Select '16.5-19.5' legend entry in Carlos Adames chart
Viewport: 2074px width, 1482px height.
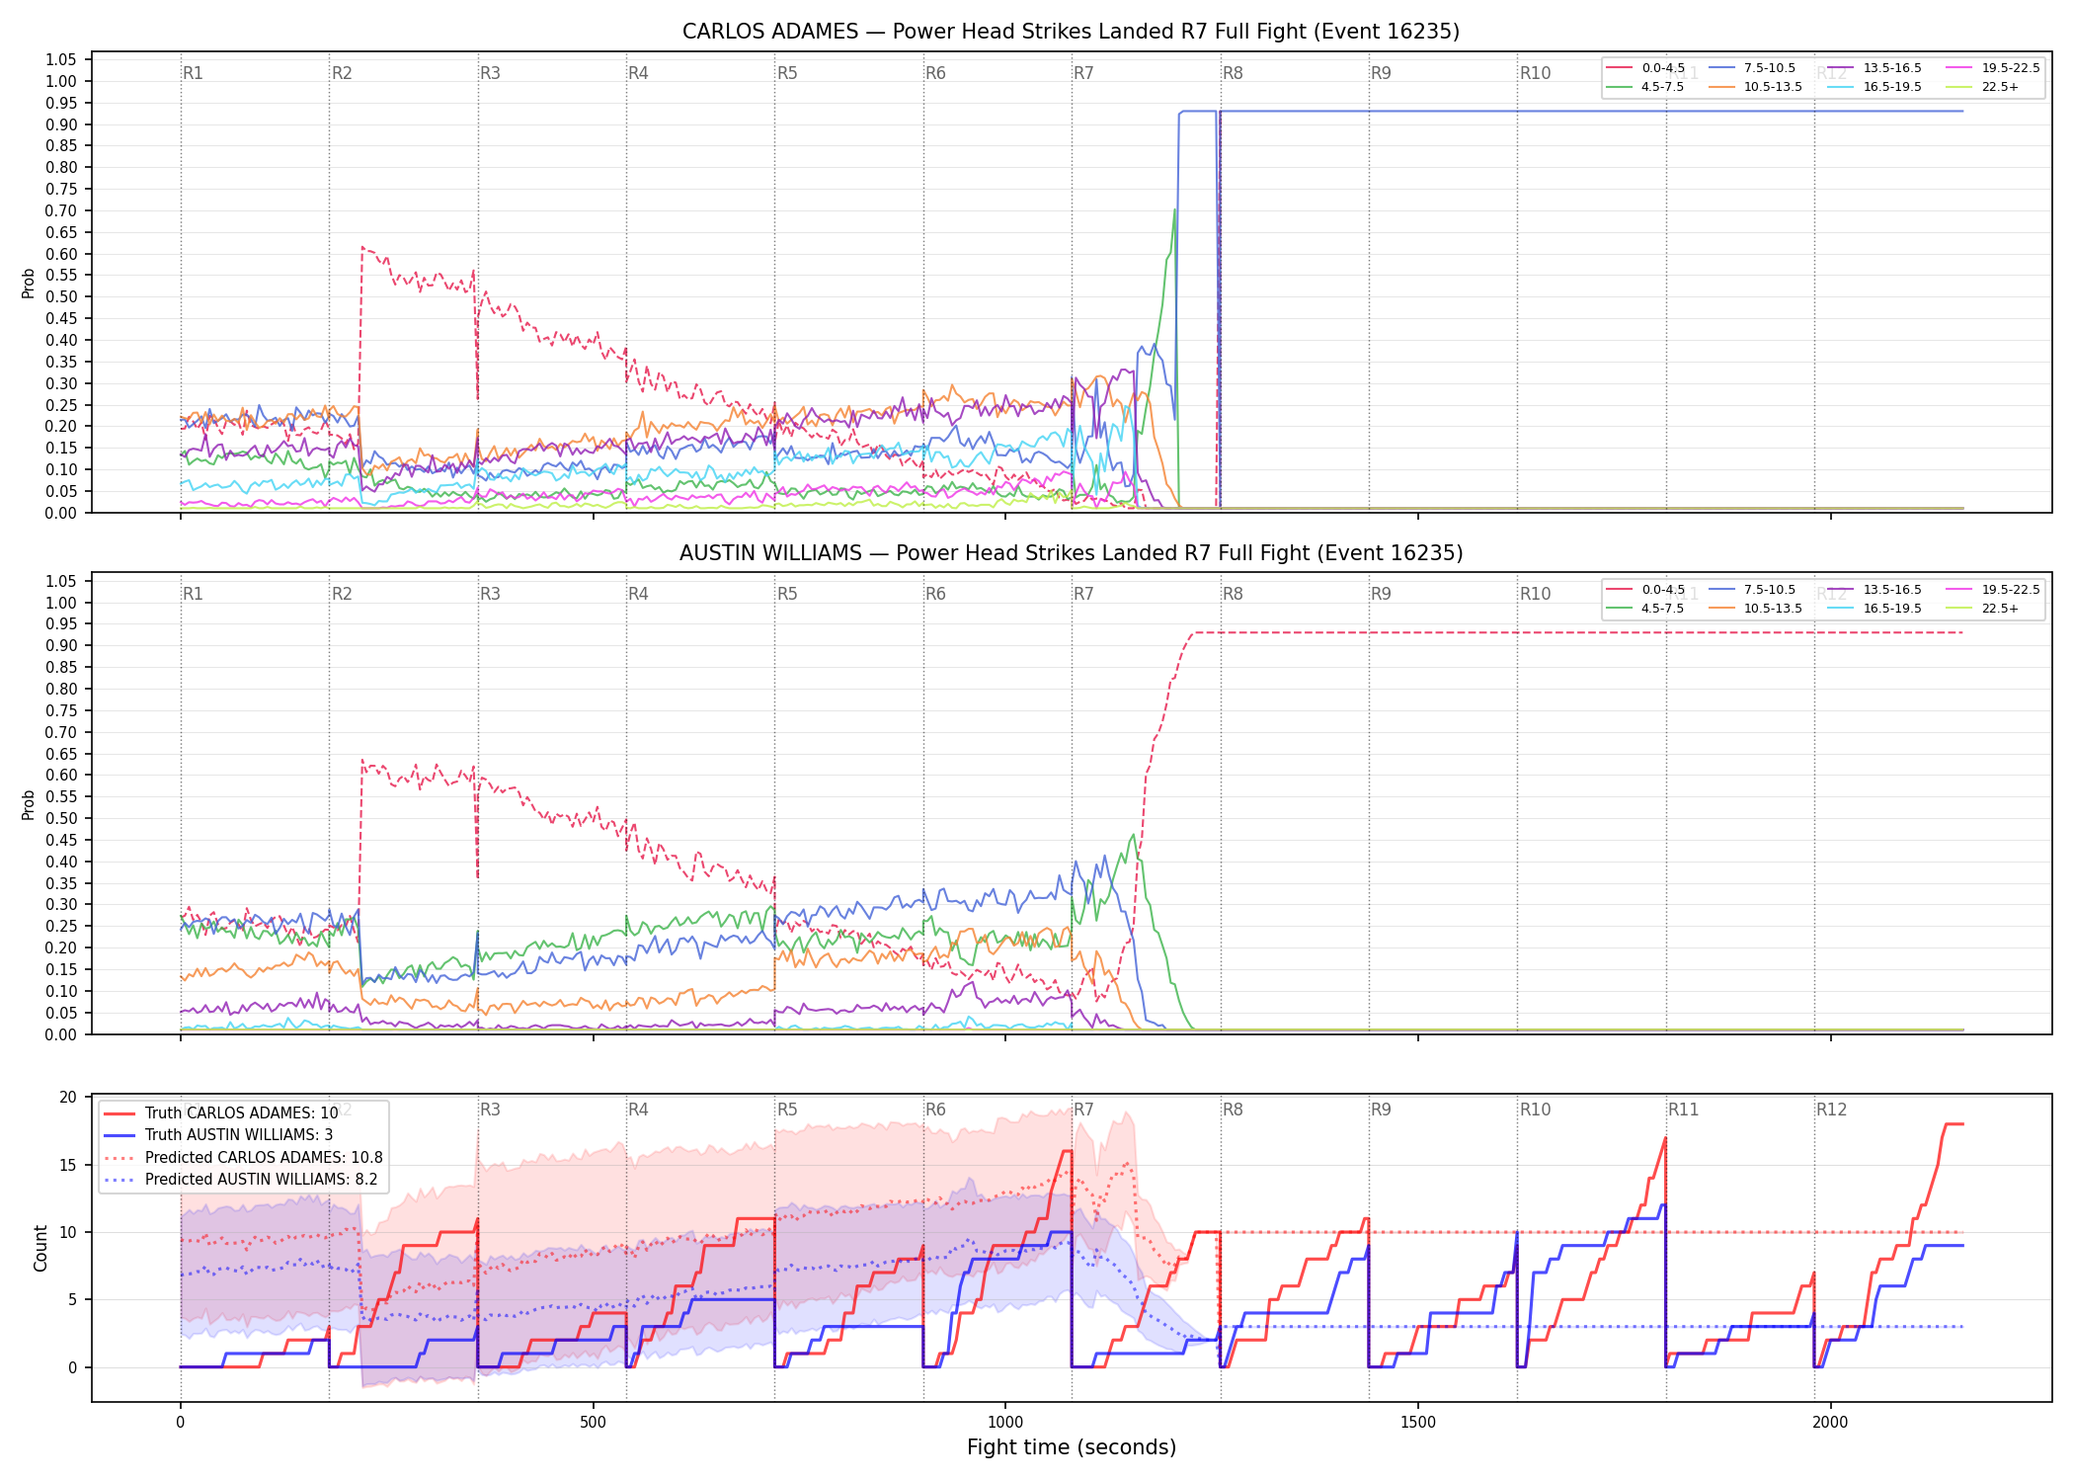1875,87
